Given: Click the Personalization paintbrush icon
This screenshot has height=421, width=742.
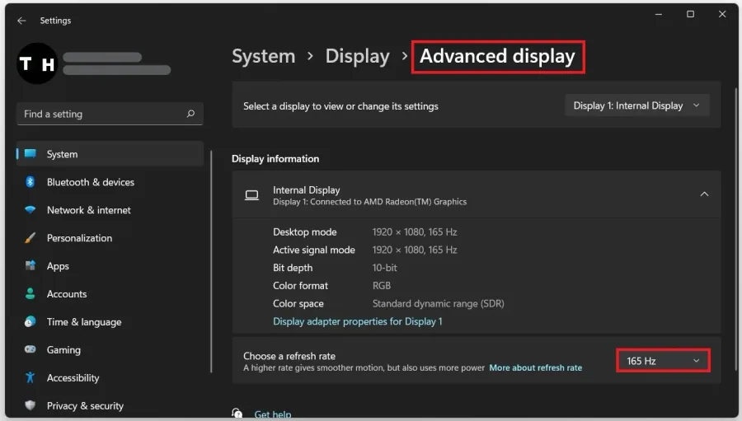Looking at the screenshot, I should pos(31,237).
